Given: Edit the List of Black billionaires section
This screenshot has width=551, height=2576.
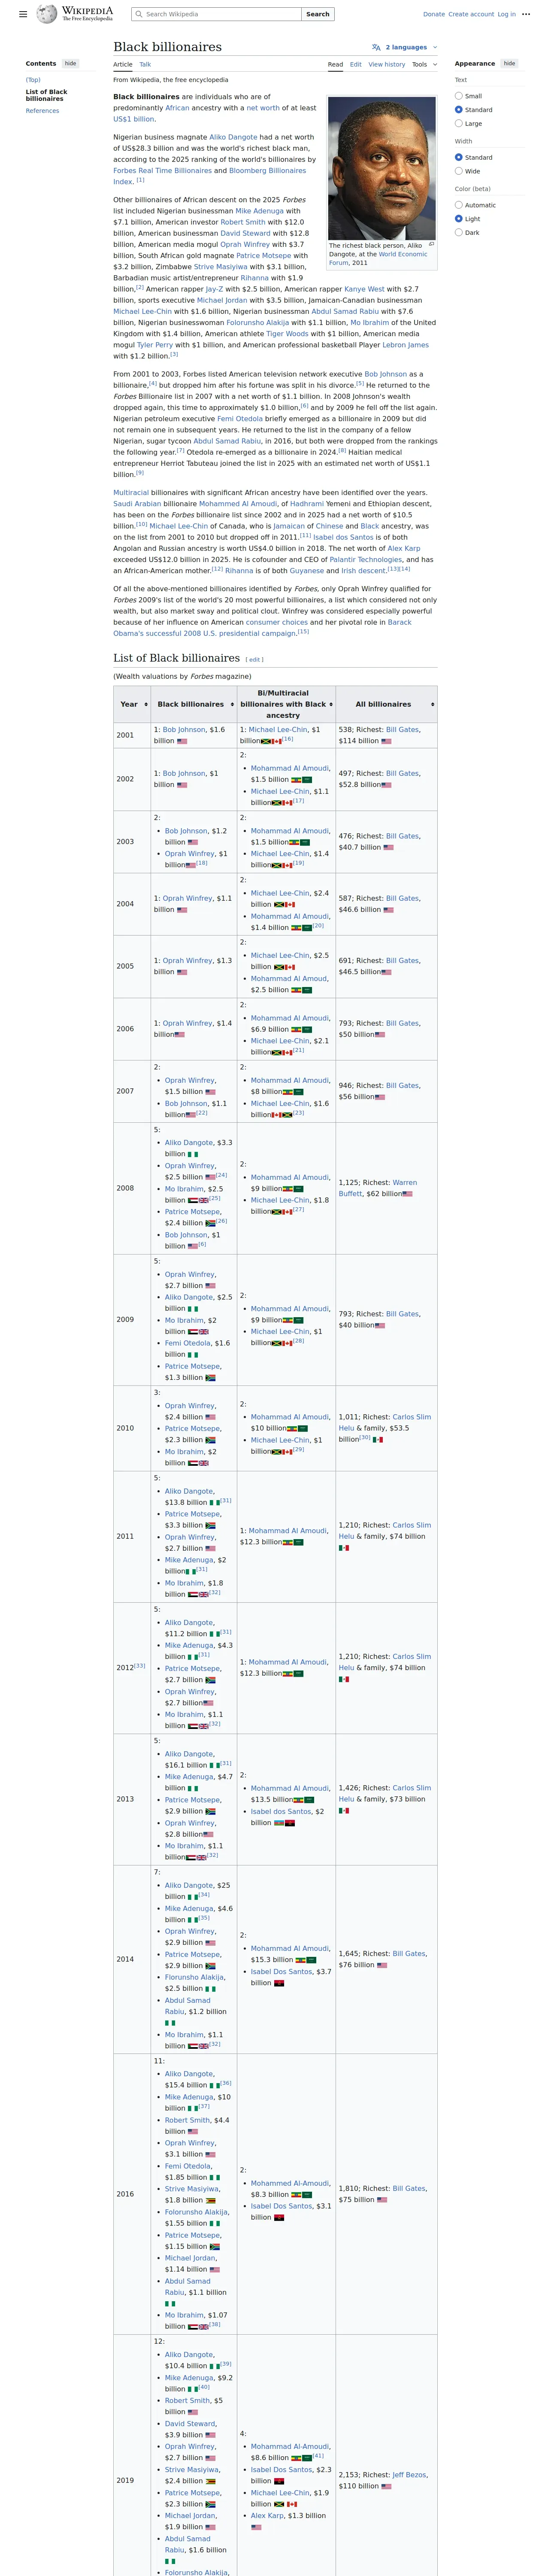Looking at the screenshot, I should [x=255, y=660].
